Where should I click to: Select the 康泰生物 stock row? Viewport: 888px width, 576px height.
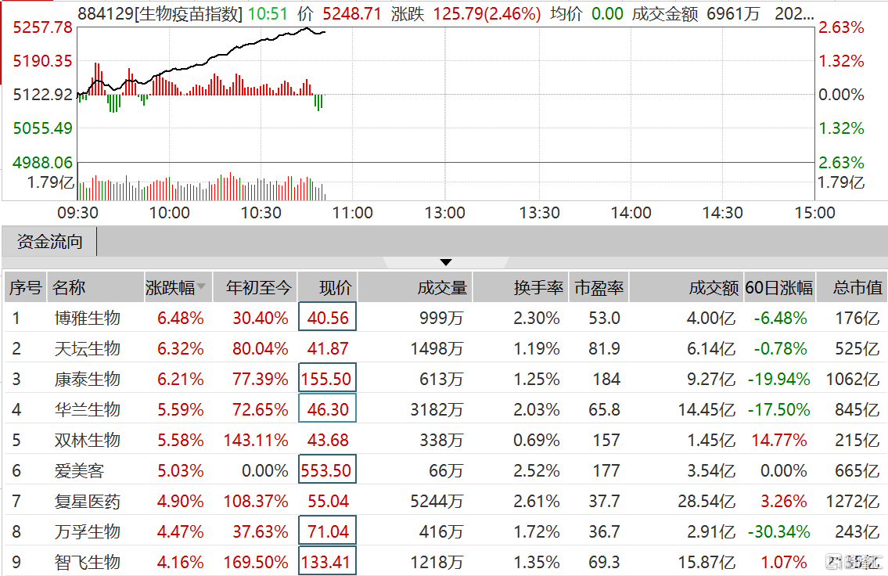coord(446,379)
